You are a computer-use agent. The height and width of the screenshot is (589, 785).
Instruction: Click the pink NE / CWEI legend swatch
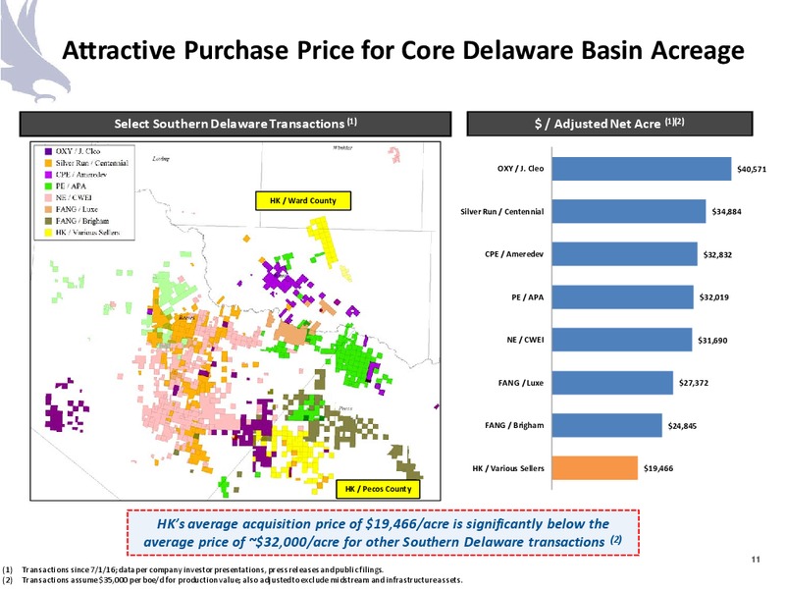coord(48,197)
